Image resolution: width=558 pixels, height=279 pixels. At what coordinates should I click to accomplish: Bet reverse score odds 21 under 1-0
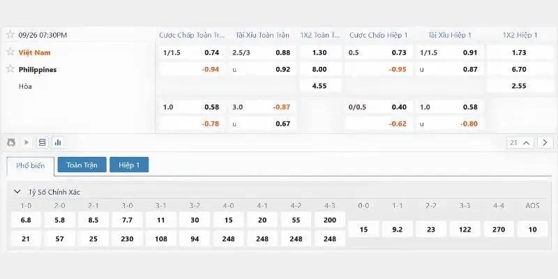click(26, 239)
